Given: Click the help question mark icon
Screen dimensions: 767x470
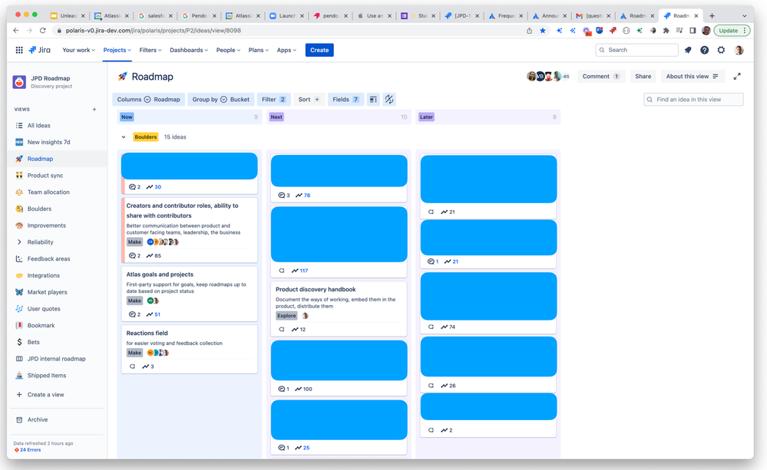Looking at the screenshot, I should (x=704, y=49).
